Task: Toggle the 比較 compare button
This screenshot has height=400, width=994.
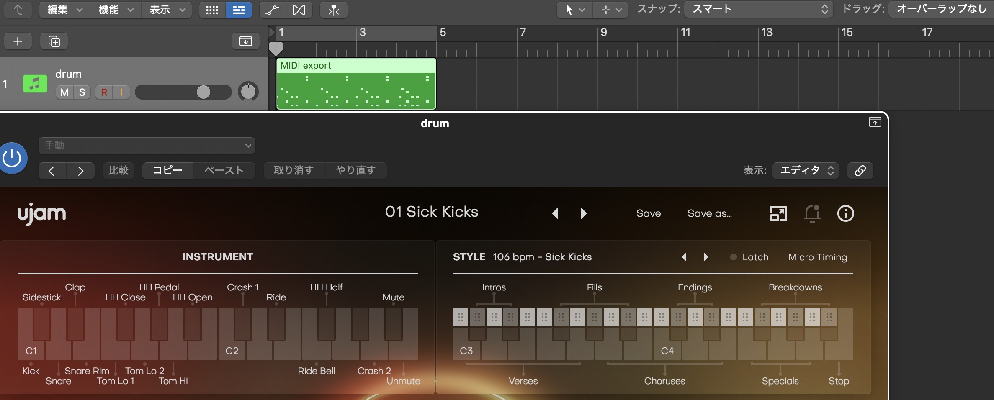Action: click(x=118, y=171)
